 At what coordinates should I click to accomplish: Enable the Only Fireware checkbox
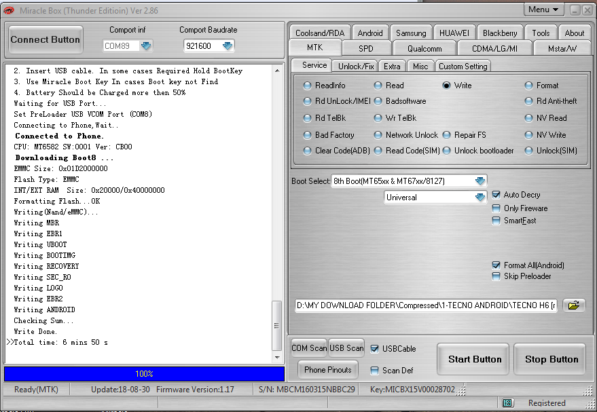pyautogui.click(x=496, y=208)
